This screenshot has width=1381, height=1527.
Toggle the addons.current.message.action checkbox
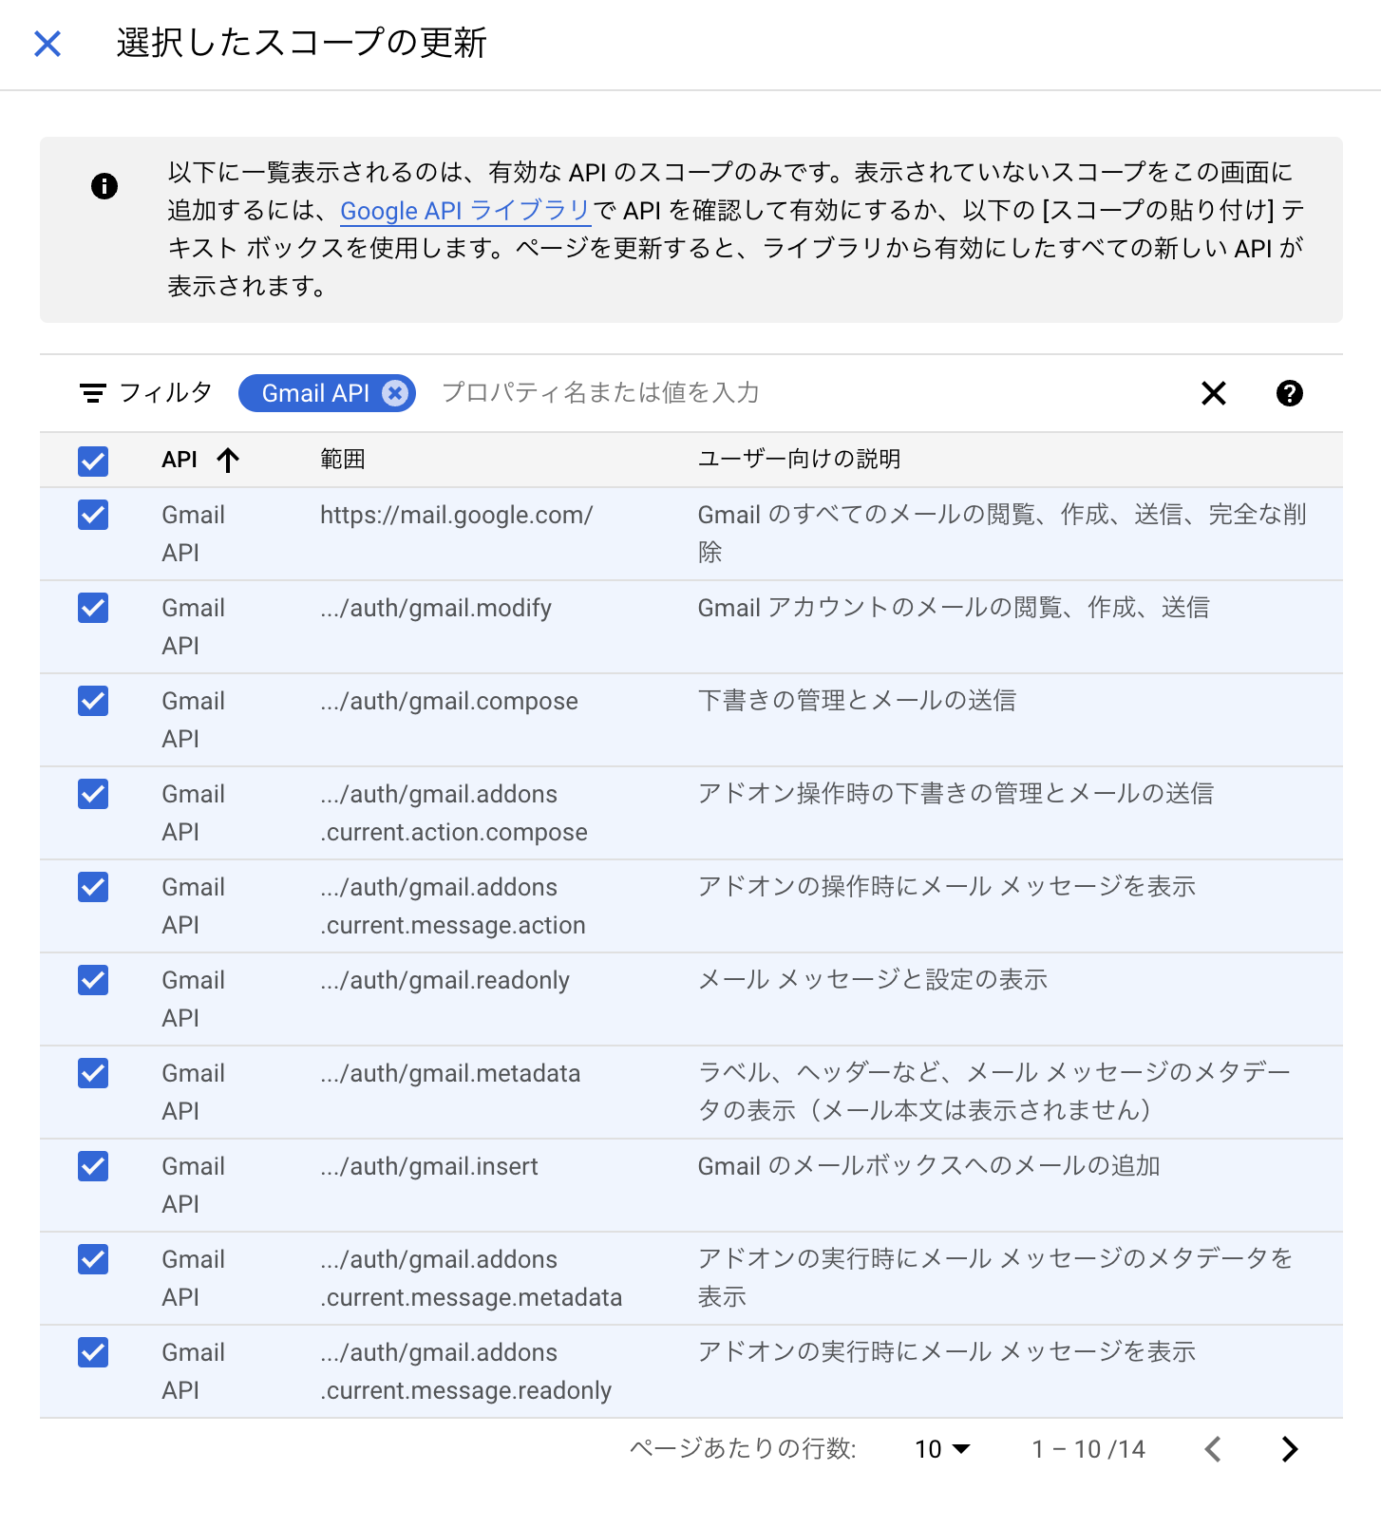(x=93, y=887)
